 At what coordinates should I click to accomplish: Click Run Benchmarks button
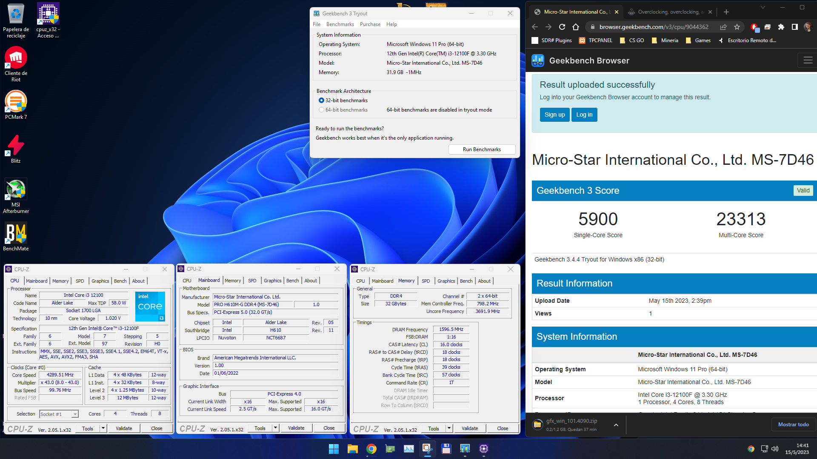coord(482,149)
